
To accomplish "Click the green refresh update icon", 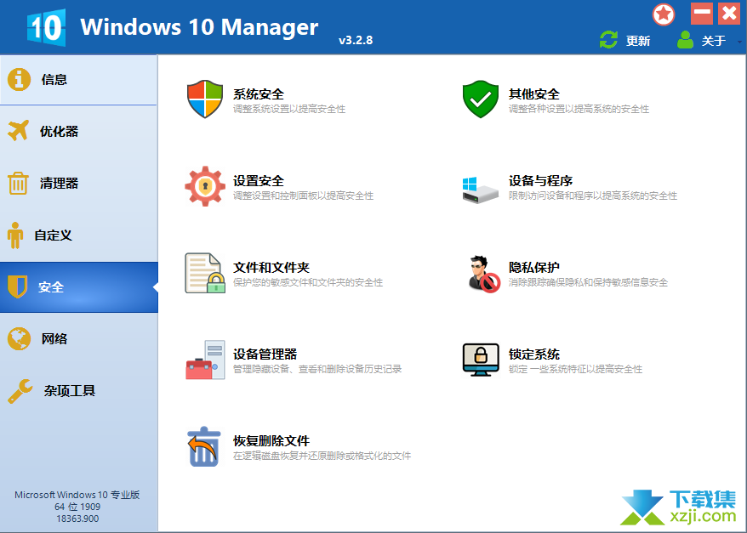I will coord(608,40).
